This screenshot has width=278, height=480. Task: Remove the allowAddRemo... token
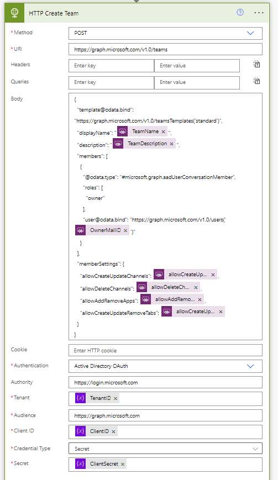(x=200, y=300)
